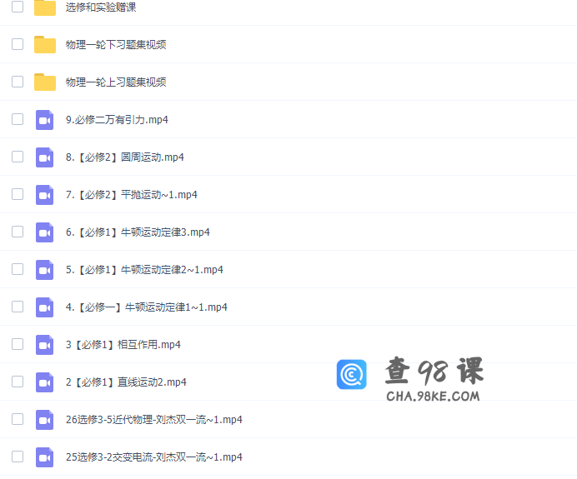Click video icon for 5.【必修1】牛顿运动定律2~1.mp4
This screenshot has height=479, width=577.
(x=44, y=270)
